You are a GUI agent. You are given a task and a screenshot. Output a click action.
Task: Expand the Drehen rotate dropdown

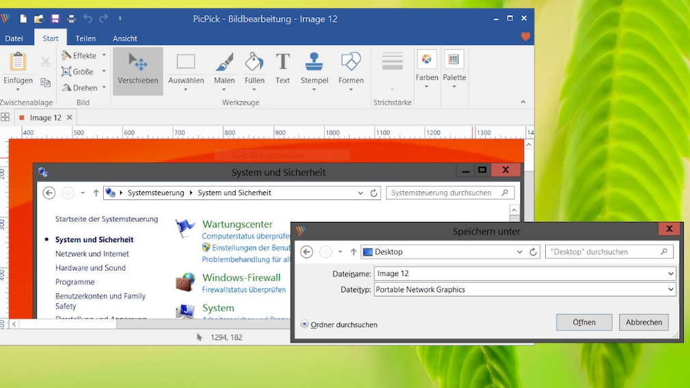[85, 87]
